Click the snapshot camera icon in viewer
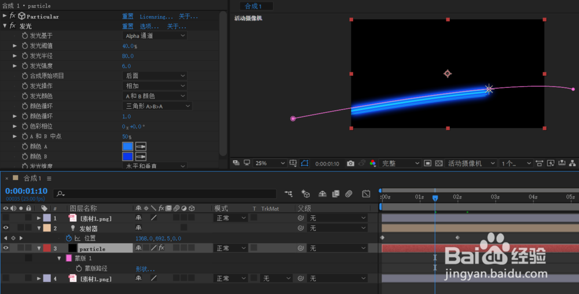The height and width of the screenshot is (294, 579). (x=350, y=163)
